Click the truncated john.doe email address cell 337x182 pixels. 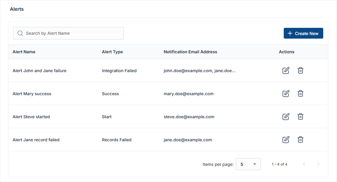200,71
